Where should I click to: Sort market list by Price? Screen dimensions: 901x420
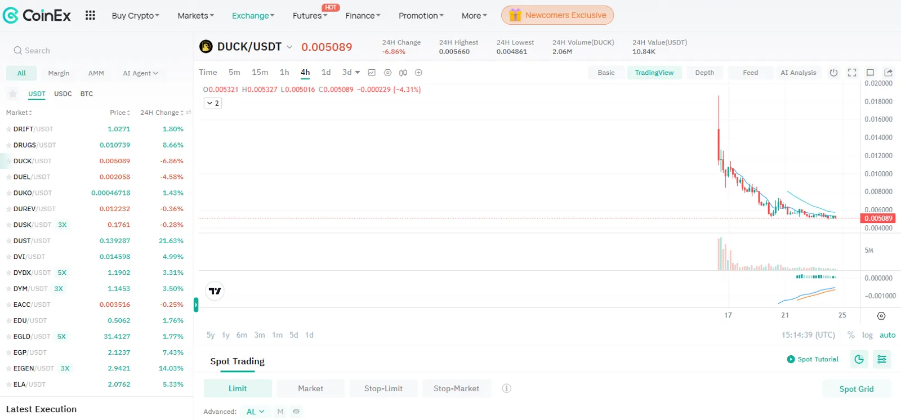coord(120,113)
